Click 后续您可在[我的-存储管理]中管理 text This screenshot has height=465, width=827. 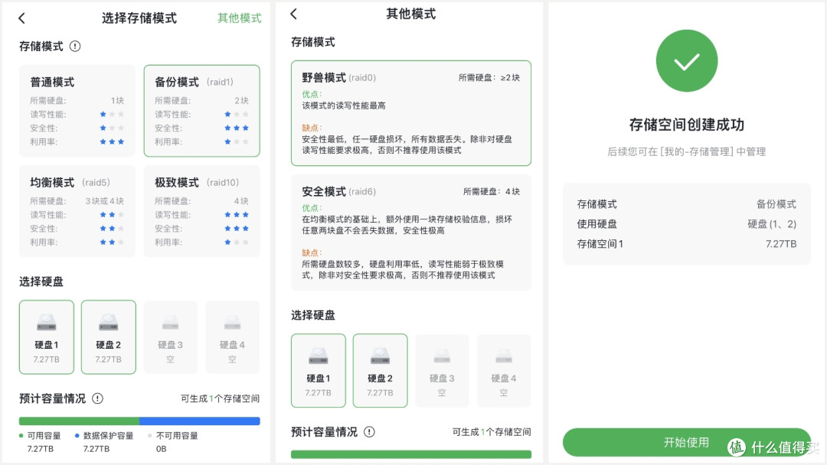tap(687, 151)
